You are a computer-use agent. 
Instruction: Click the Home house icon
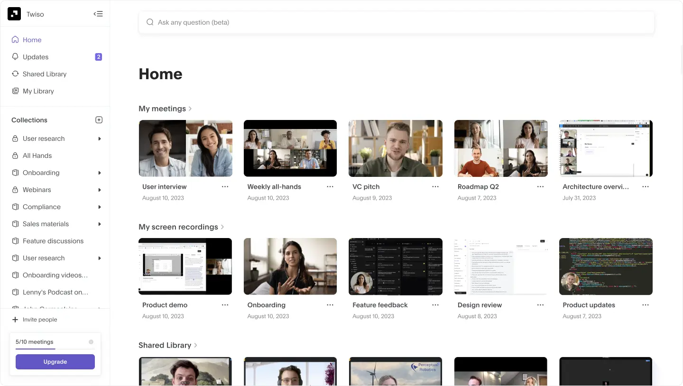click(x=15, y=40)
